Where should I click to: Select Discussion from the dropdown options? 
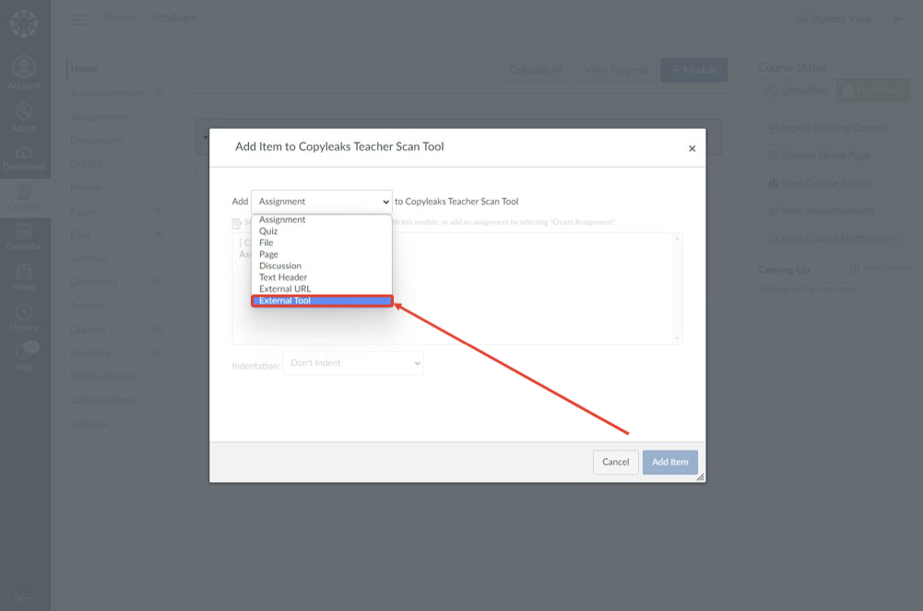(x=322, y=265)
